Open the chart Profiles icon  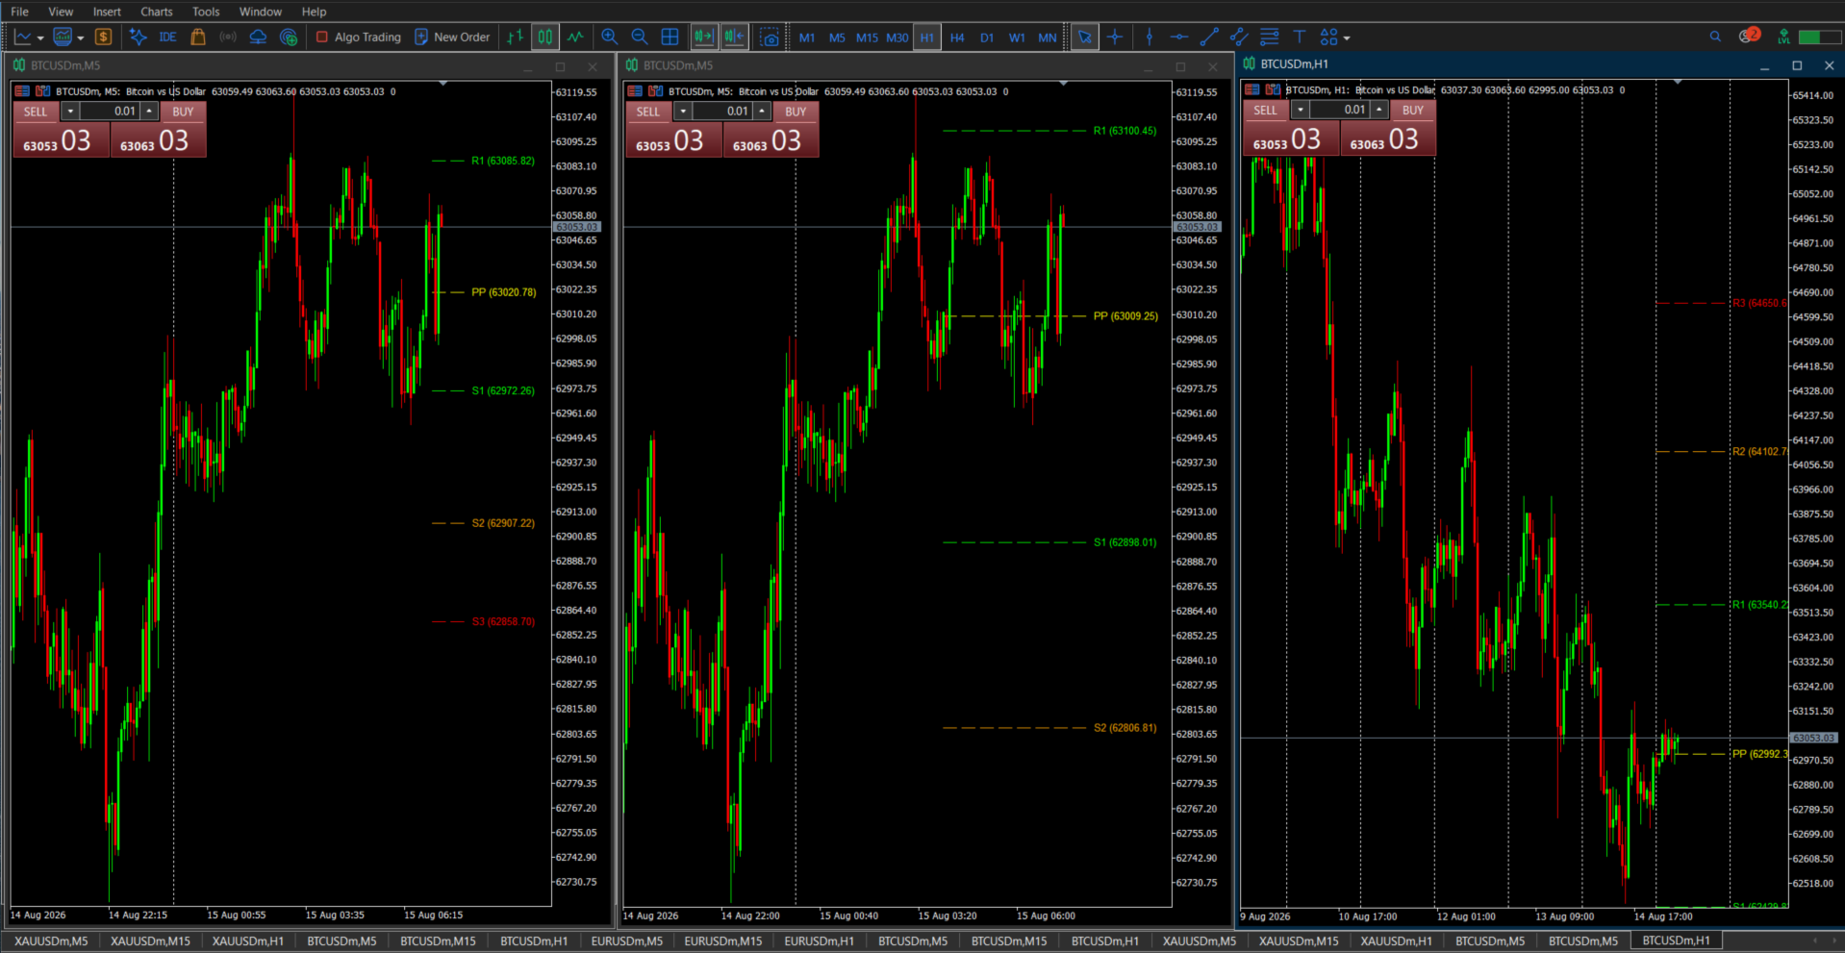point(63,37)
